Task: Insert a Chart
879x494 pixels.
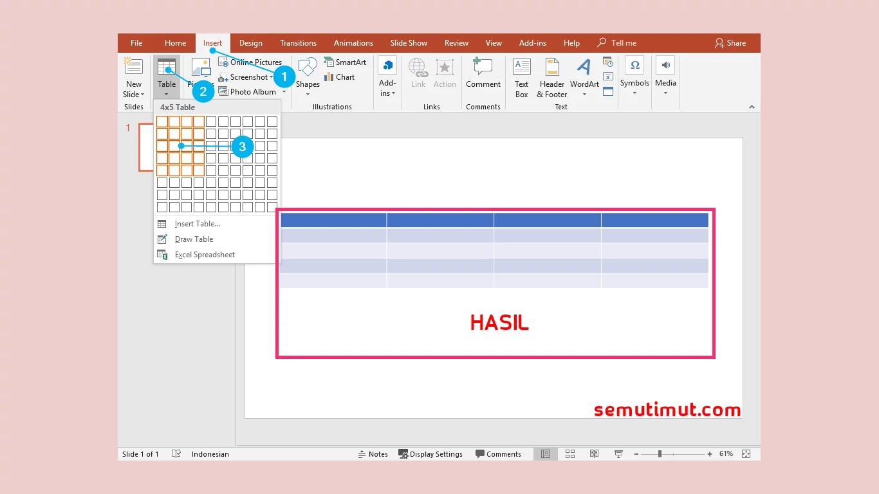Action: click(339, 77)
